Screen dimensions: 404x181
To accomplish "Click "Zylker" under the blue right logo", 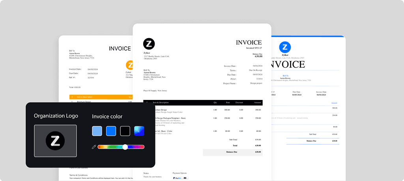I will [x=285, y=55].
